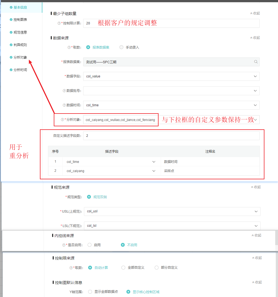This screenshot has width=278, height=297.
Task: Open LSL(下规范) dropdown showing col_lsl
Action: pos(172,226)
